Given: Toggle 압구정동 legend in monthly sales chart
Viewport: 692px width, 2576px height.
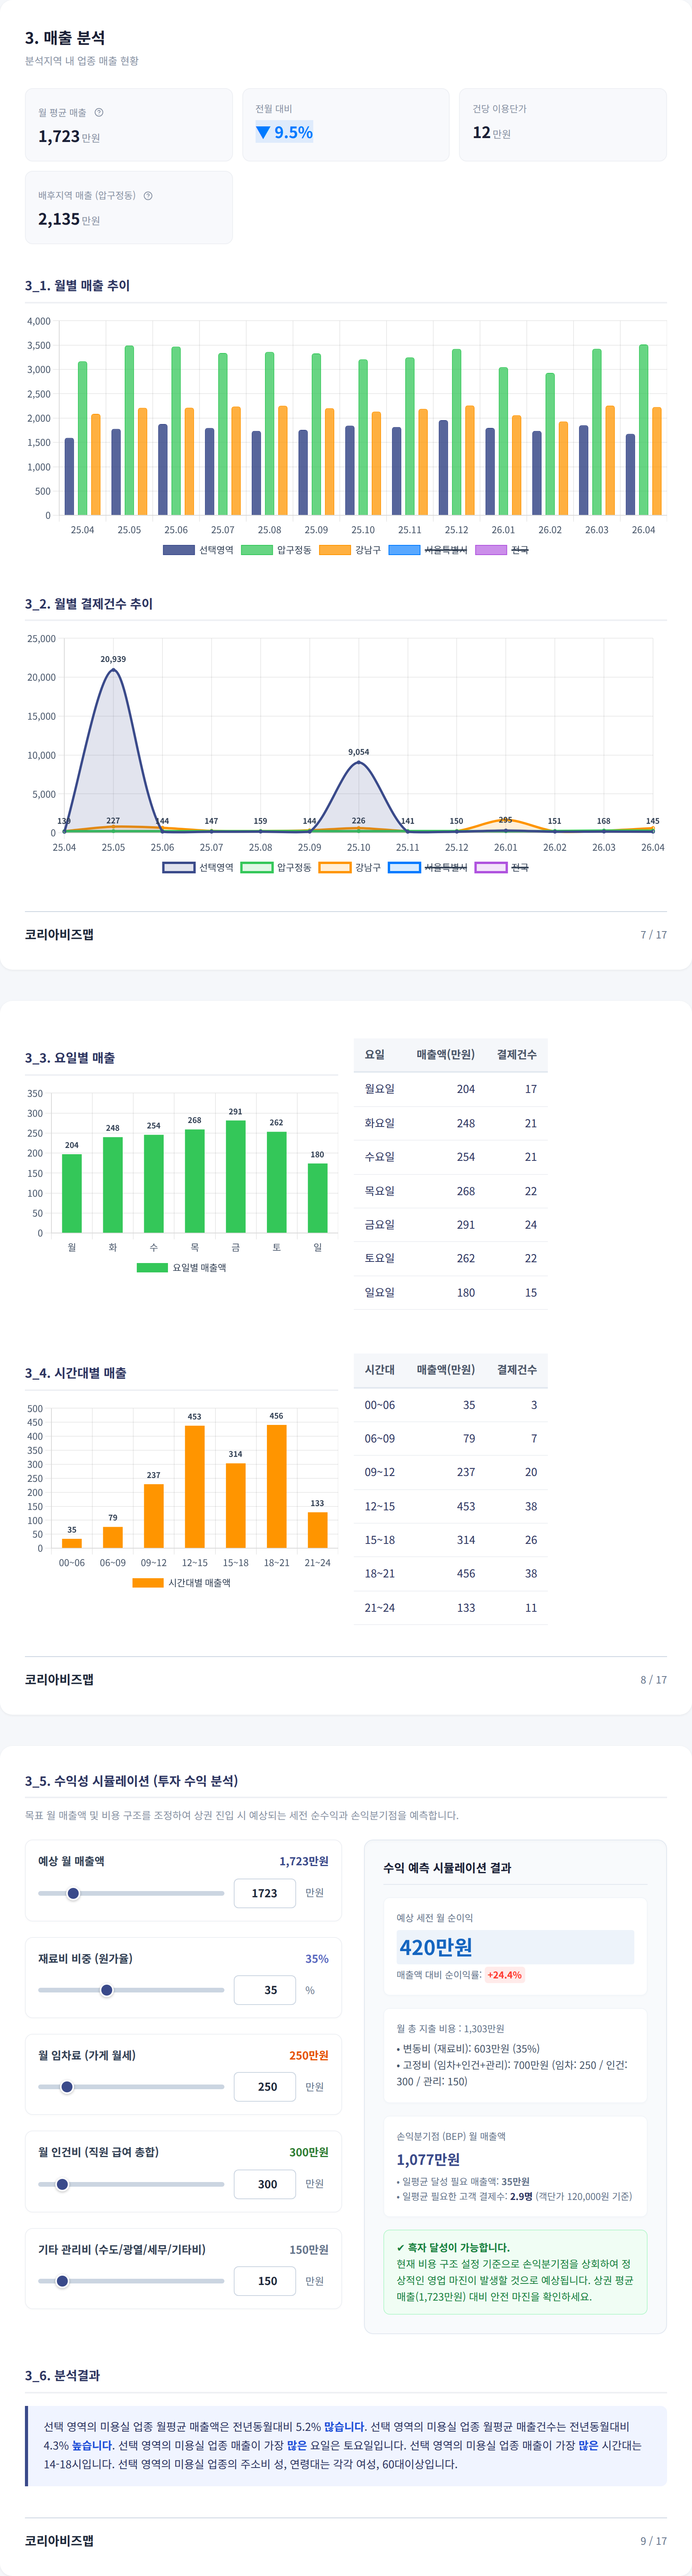Looking at the screenshot, I should pos(277,550).
